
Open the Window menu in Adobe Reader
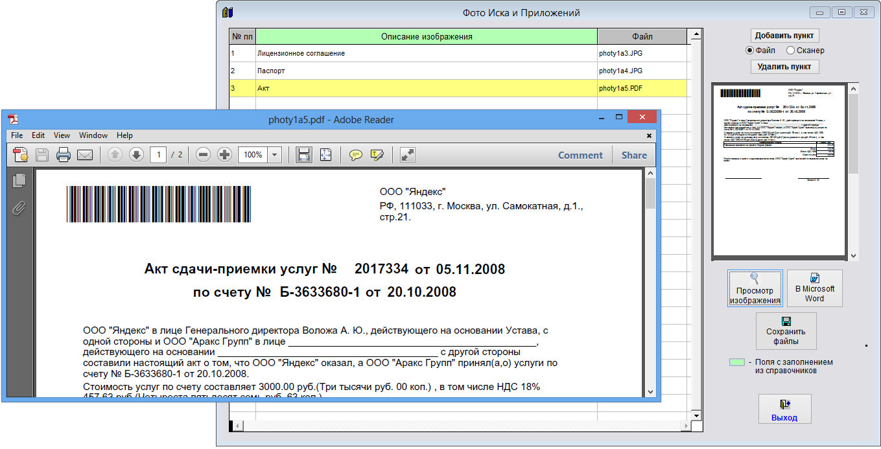click(93, 135)
